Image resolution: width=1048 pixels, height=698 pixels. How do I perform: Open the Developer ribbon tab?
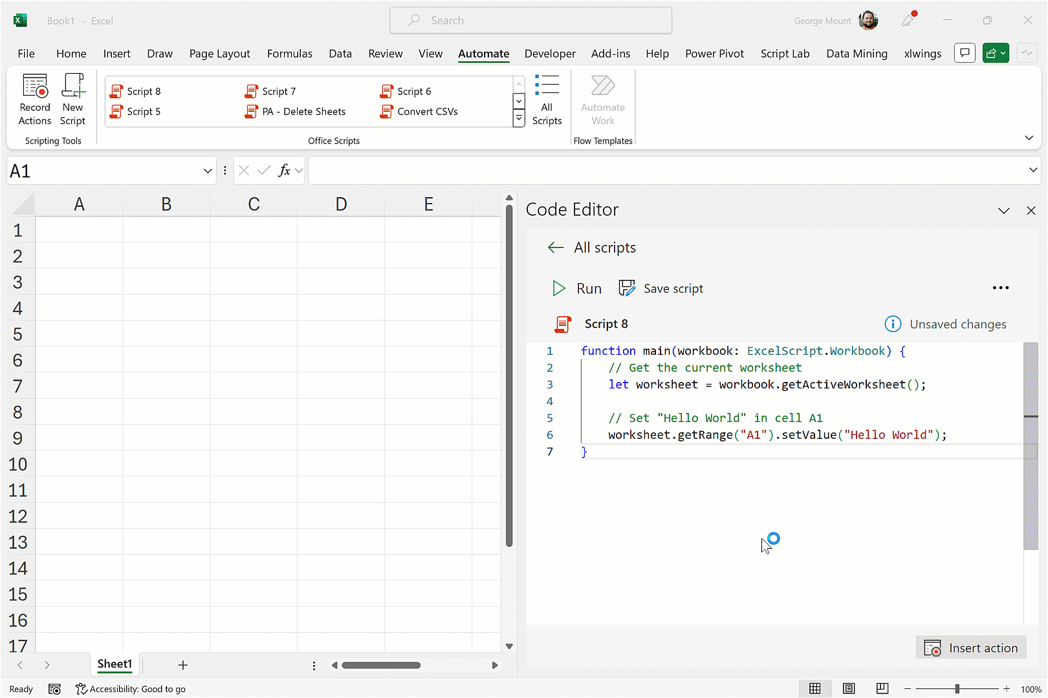[550, 54]
